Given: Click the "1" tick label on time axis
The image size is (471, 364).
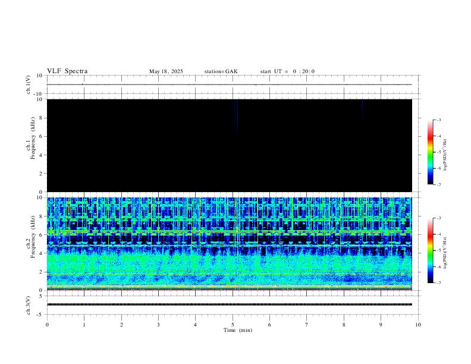Looking at the screenshot, I should click(84, 325).
